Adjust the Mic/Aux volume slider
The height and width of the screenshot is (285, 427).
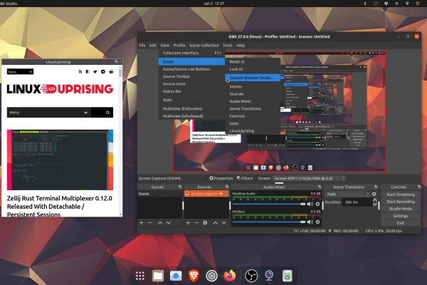269,222
